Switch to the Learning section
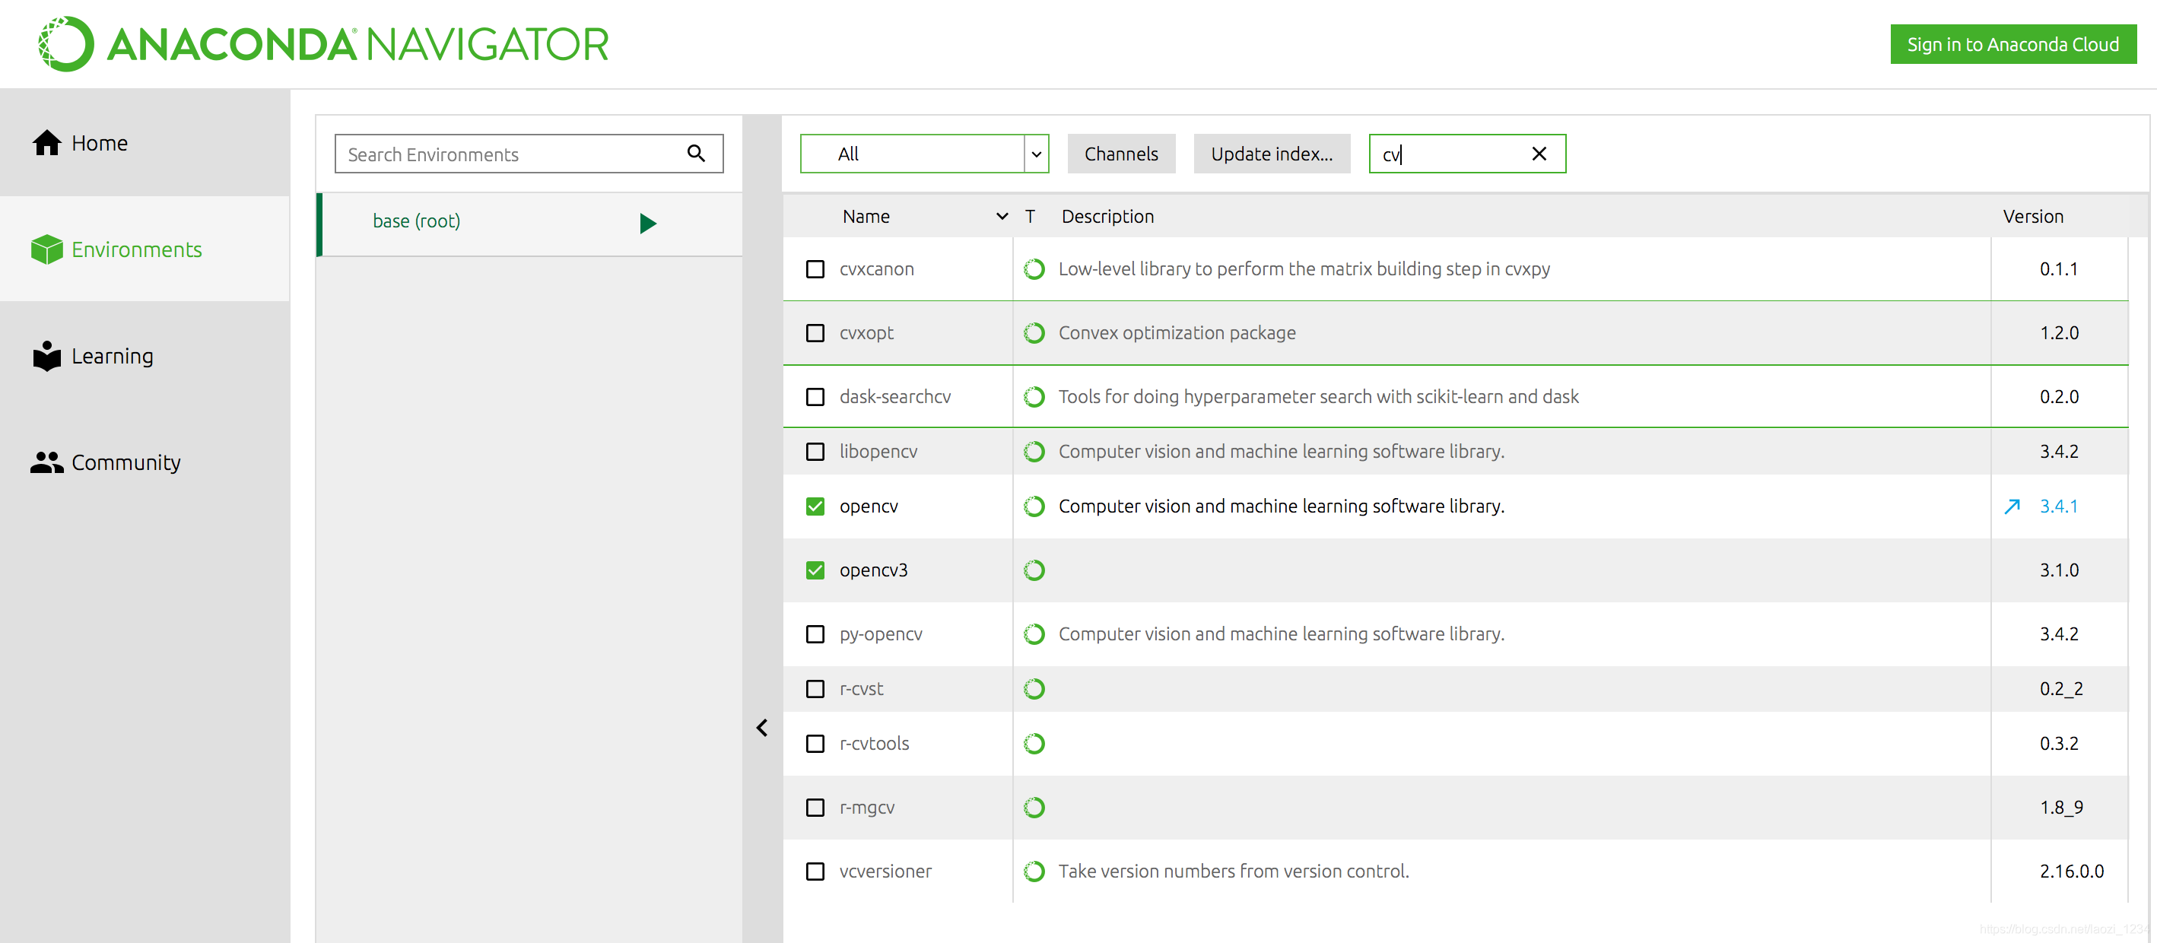This screenshot has height=943, width=2157. coord(113,356)
